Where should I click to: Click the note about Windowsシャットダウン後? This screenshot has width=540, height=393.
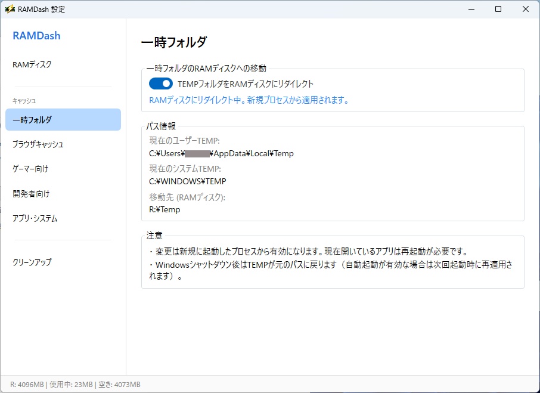[331, 270]
